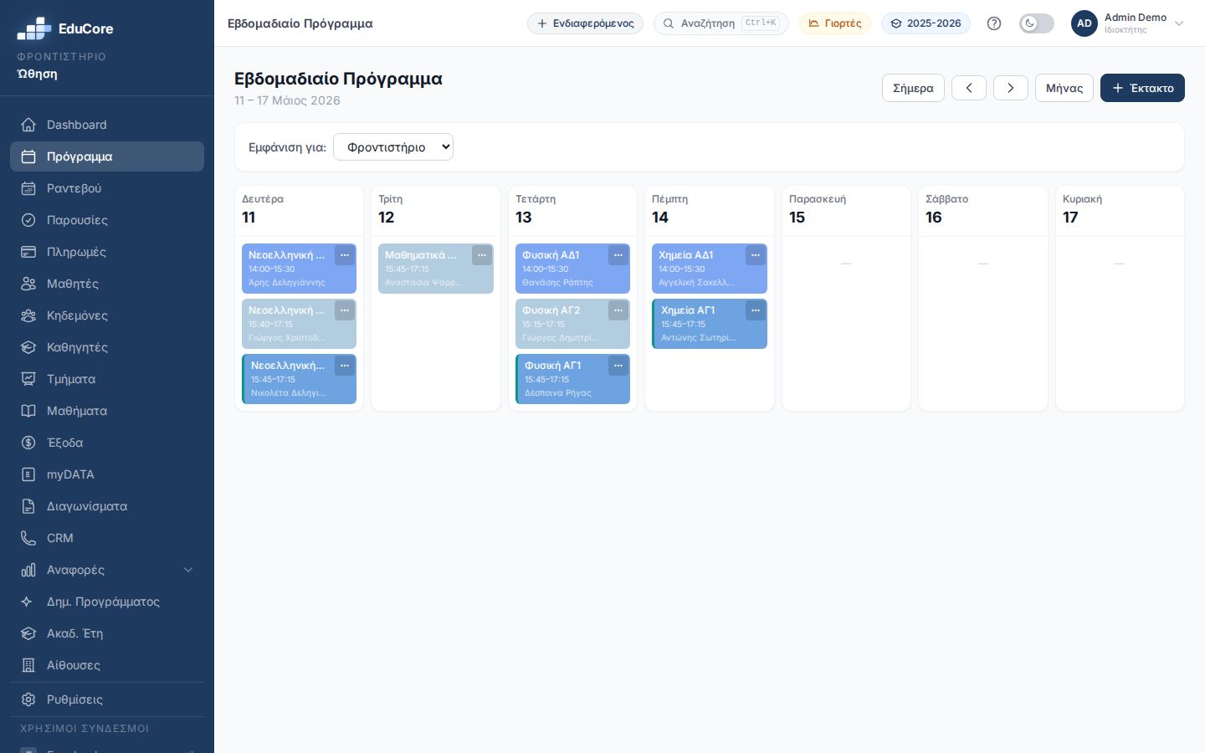The height and width of the screenshot is (753, 1205).
Task: Open Εμφάνιση για Φροντιστήριο dropdown
Action: (393, 147)
